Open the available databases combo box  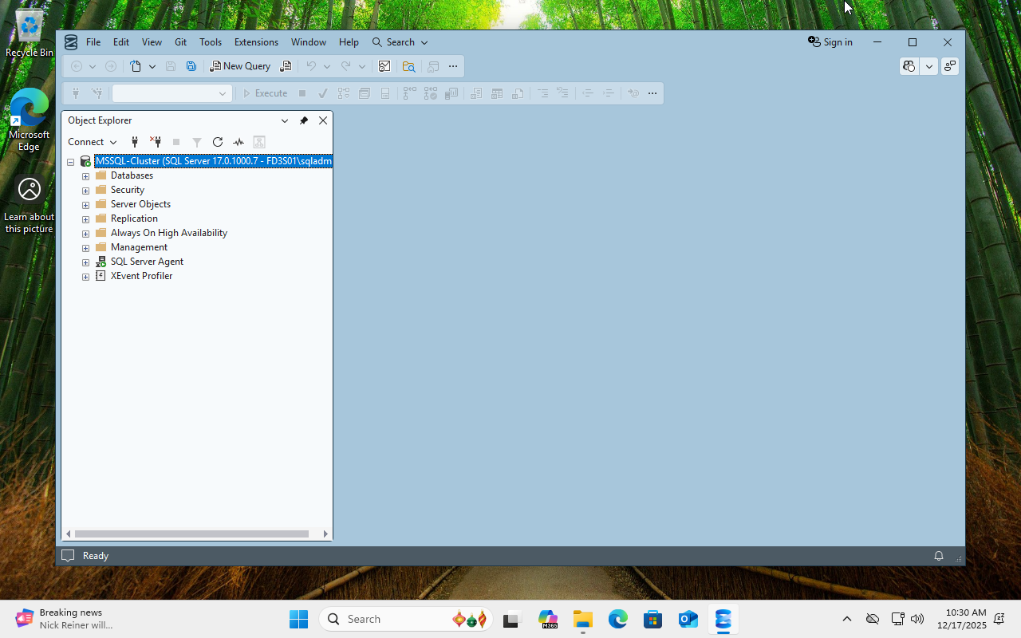pos(171,93)
